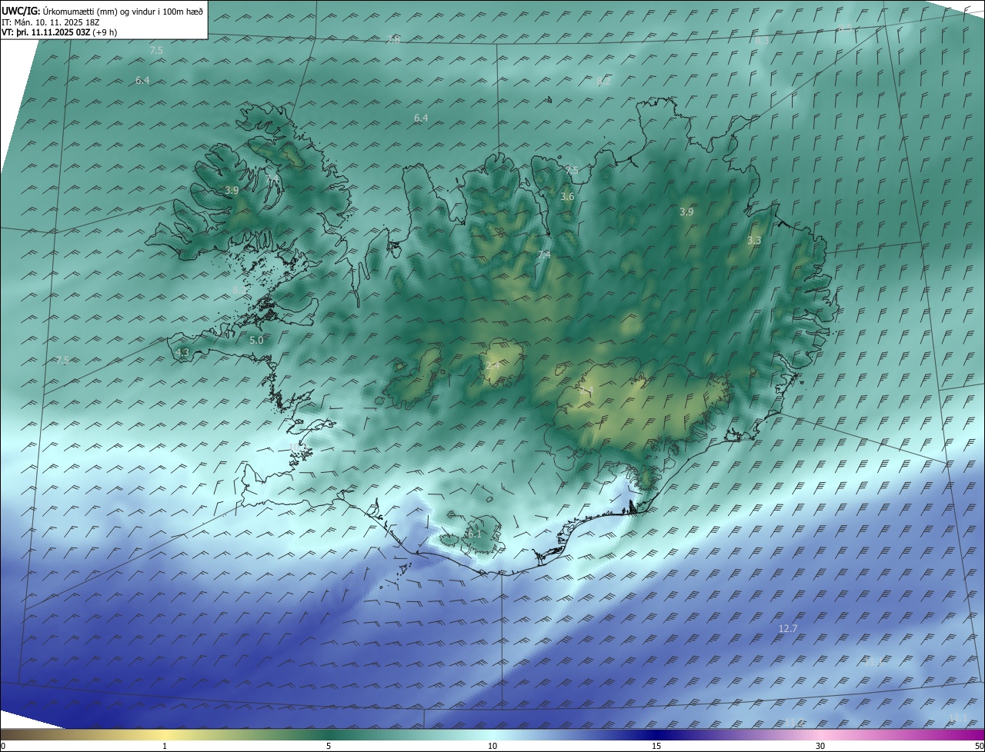Click the 5.0 value label on map

click(x=256, y=340)
